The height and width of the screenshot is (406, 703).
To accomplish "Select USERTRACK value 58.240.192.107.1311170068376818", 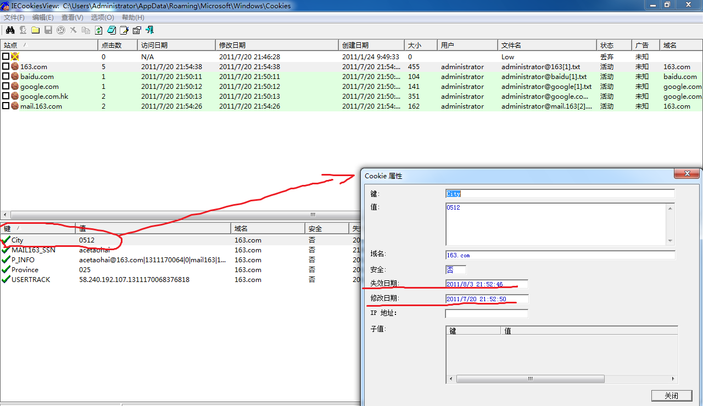I will (x=134, y=279).
